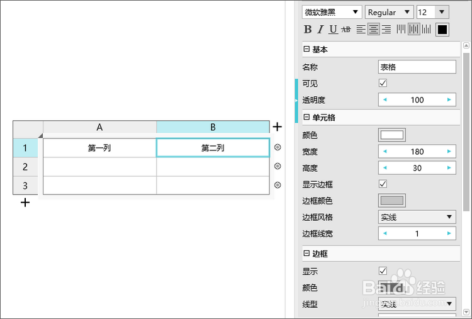Align text to the right
472x319 pixels.
(x=386, y=30)
